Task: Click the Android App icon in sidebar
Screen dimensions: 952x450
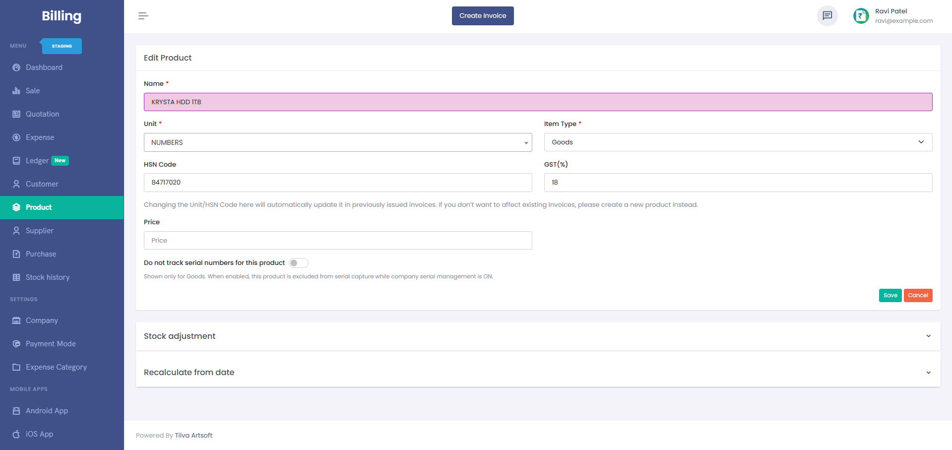Action: point(16,411)
